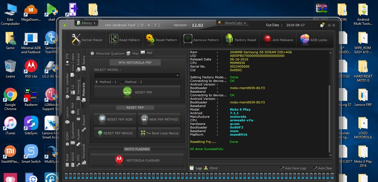Toggle the Auto Clear checkbox
378x182 pixels.
315,168
